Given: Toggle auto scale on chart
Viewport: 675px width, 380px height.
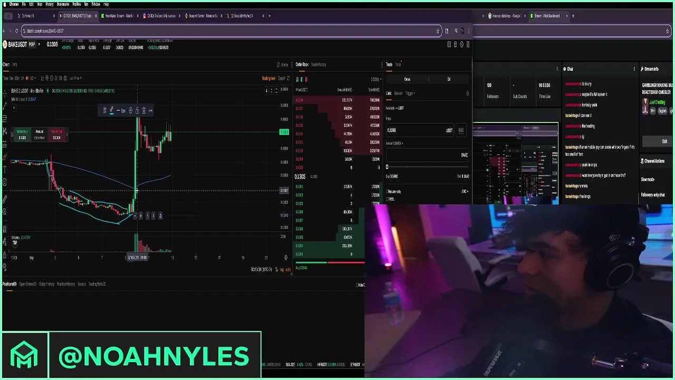Looking at the screenshot, I should 288,270.
